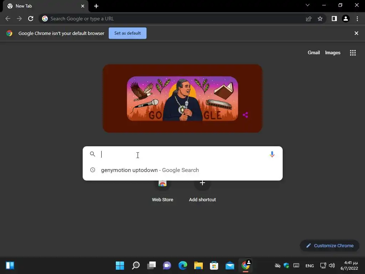365x274 pixels.
Task: Click the Google Doodle image
Action: click(182, 98)
